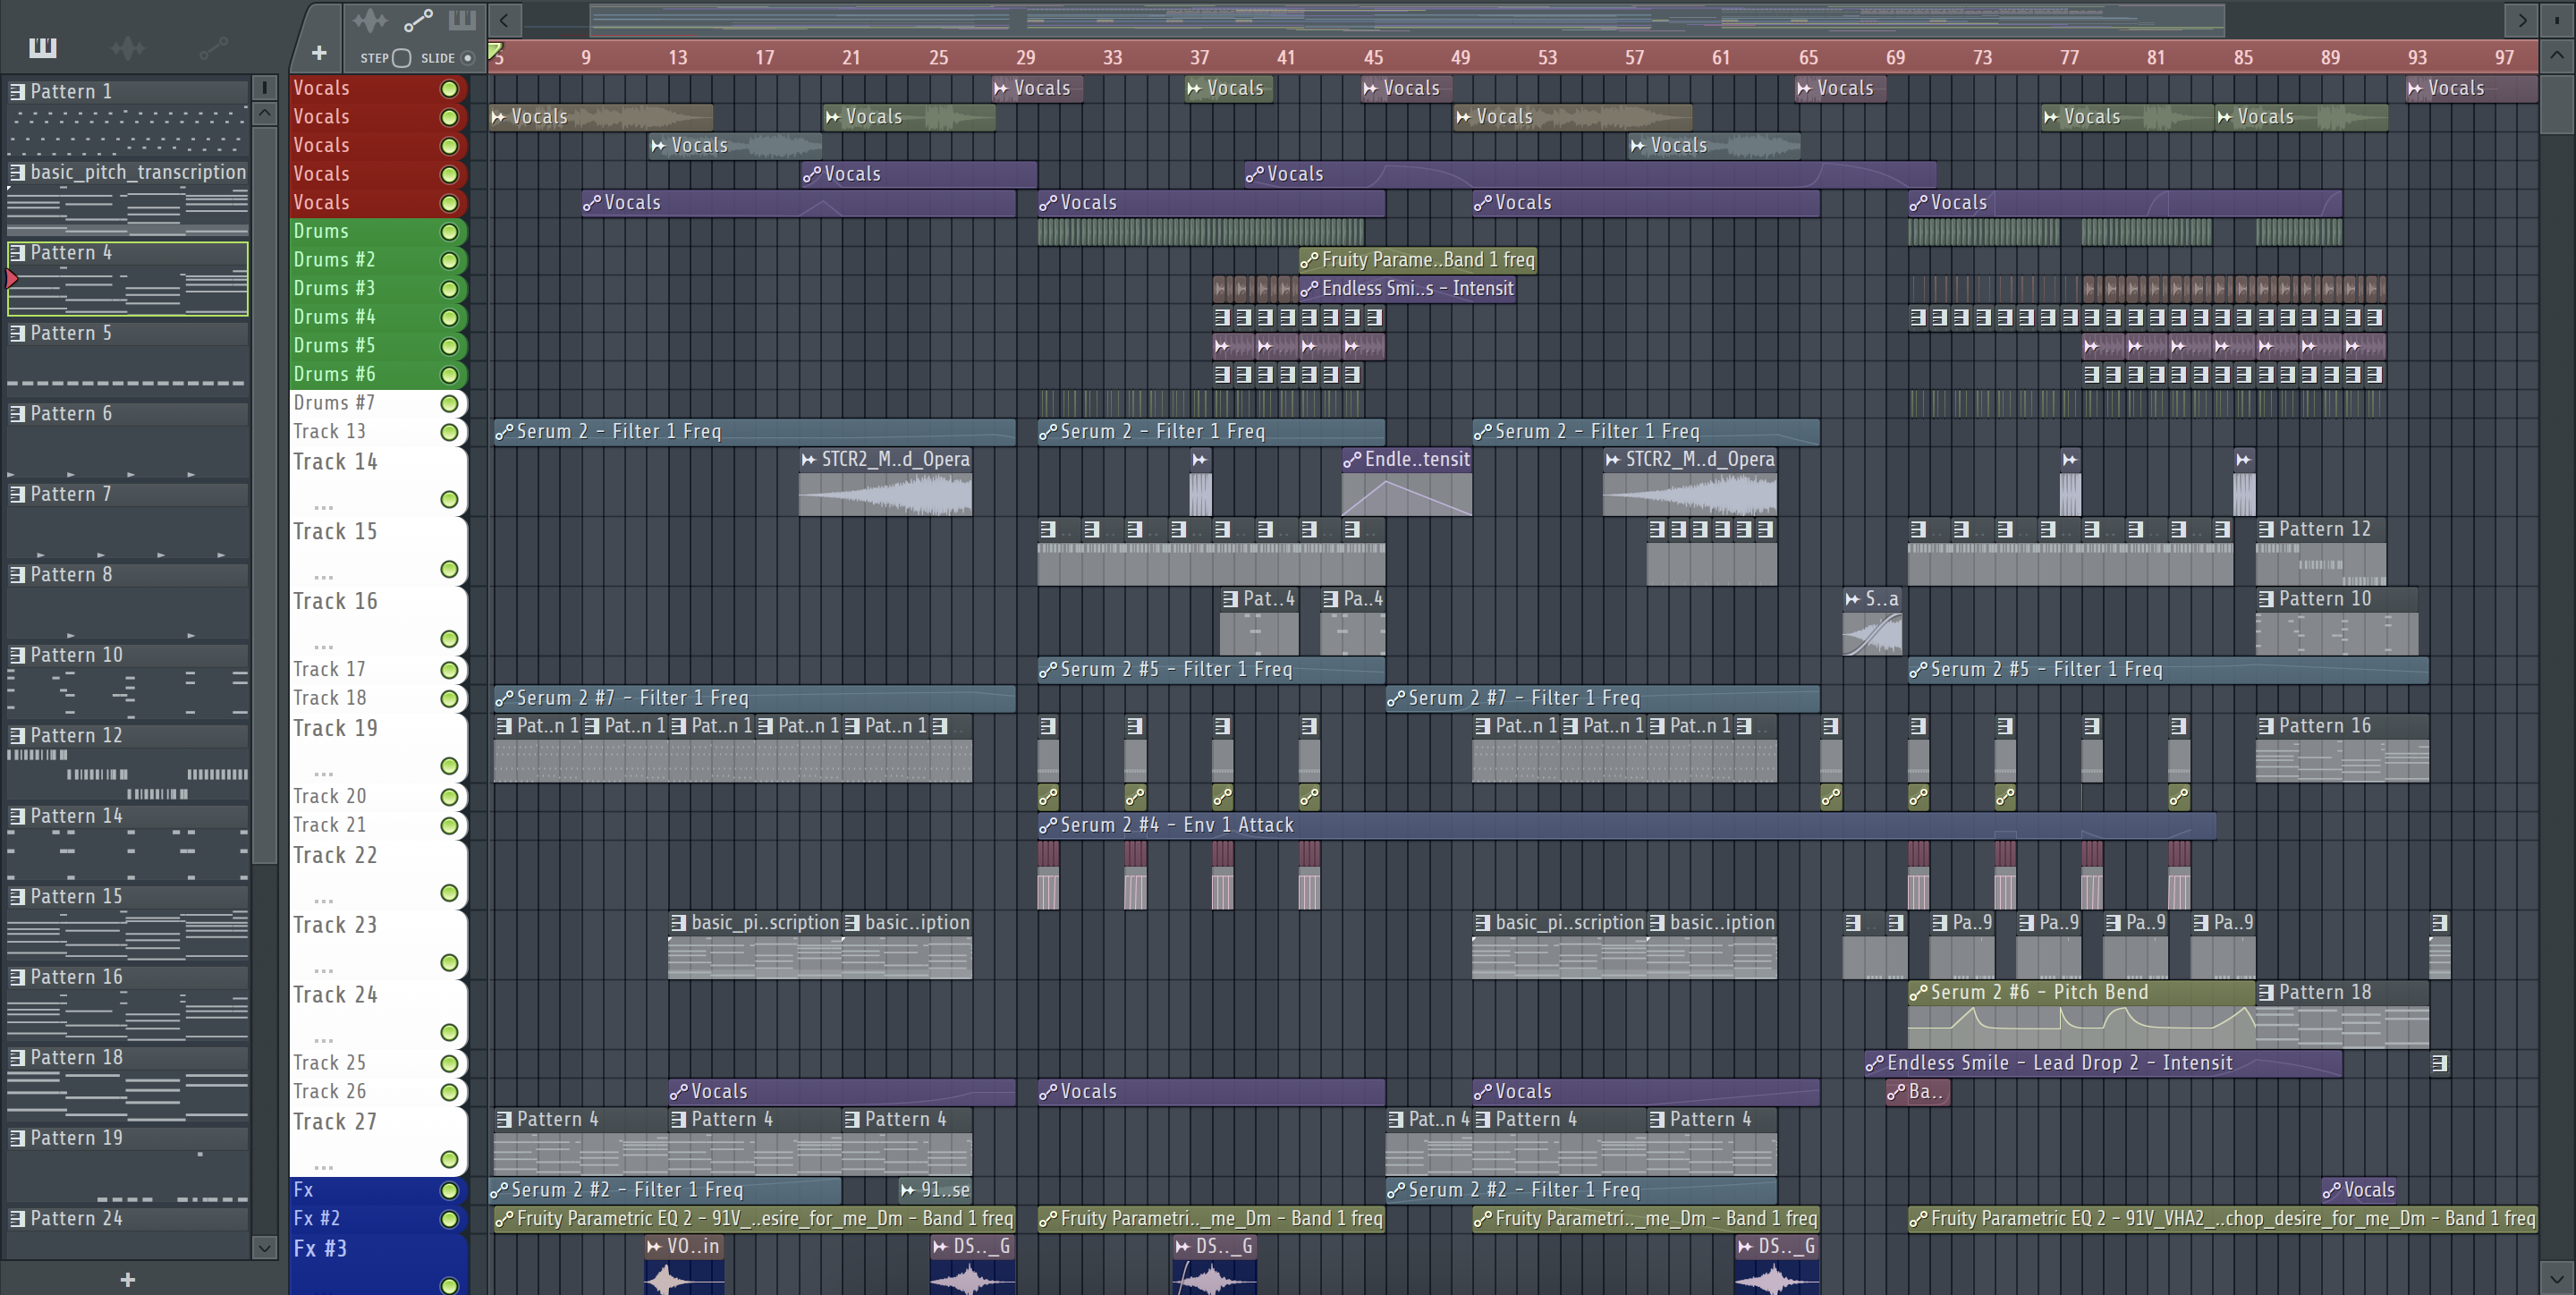The height and width of the screenshot is (1295, 2576).
Task: Click the picker panel scroll-up arrow
Action: click(x=264, y=113)
